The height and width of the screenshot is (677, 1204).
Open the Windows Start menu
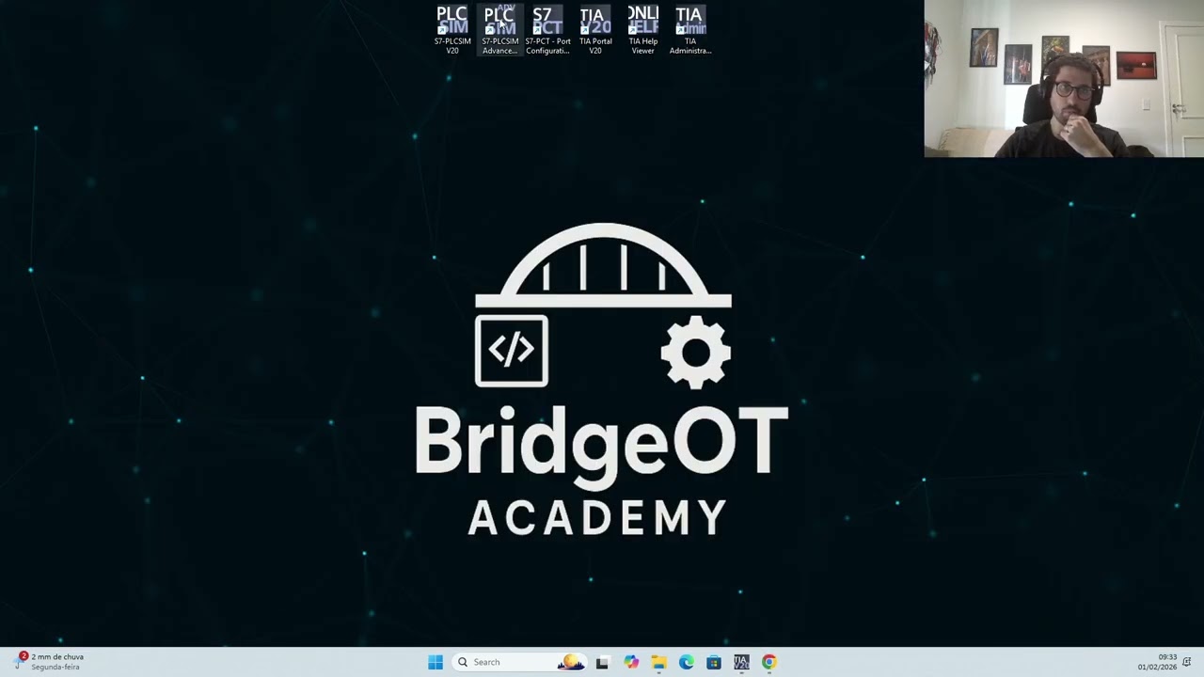(436, 662)
